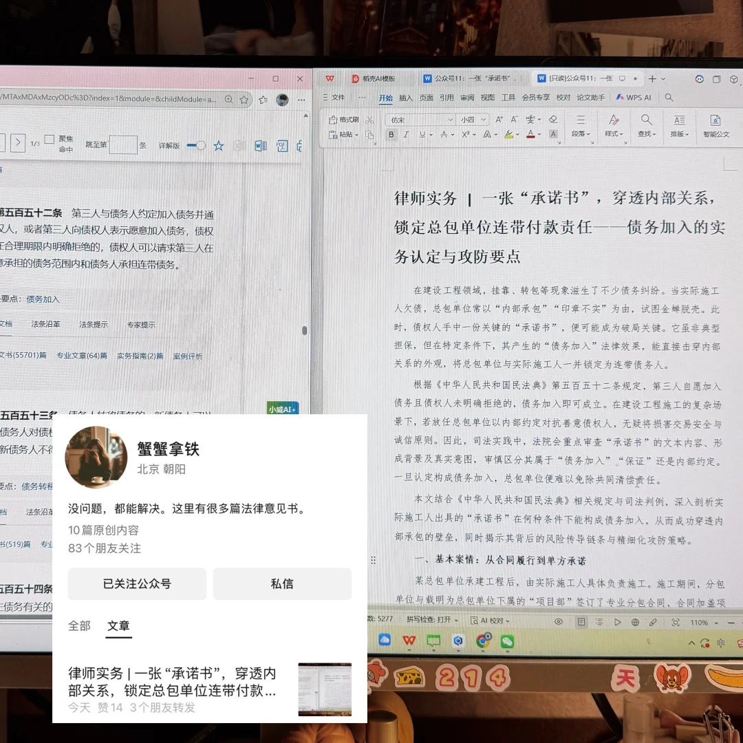
Task: Click the Copy icon beside Paste in WPS
Action: coord(369,135)
